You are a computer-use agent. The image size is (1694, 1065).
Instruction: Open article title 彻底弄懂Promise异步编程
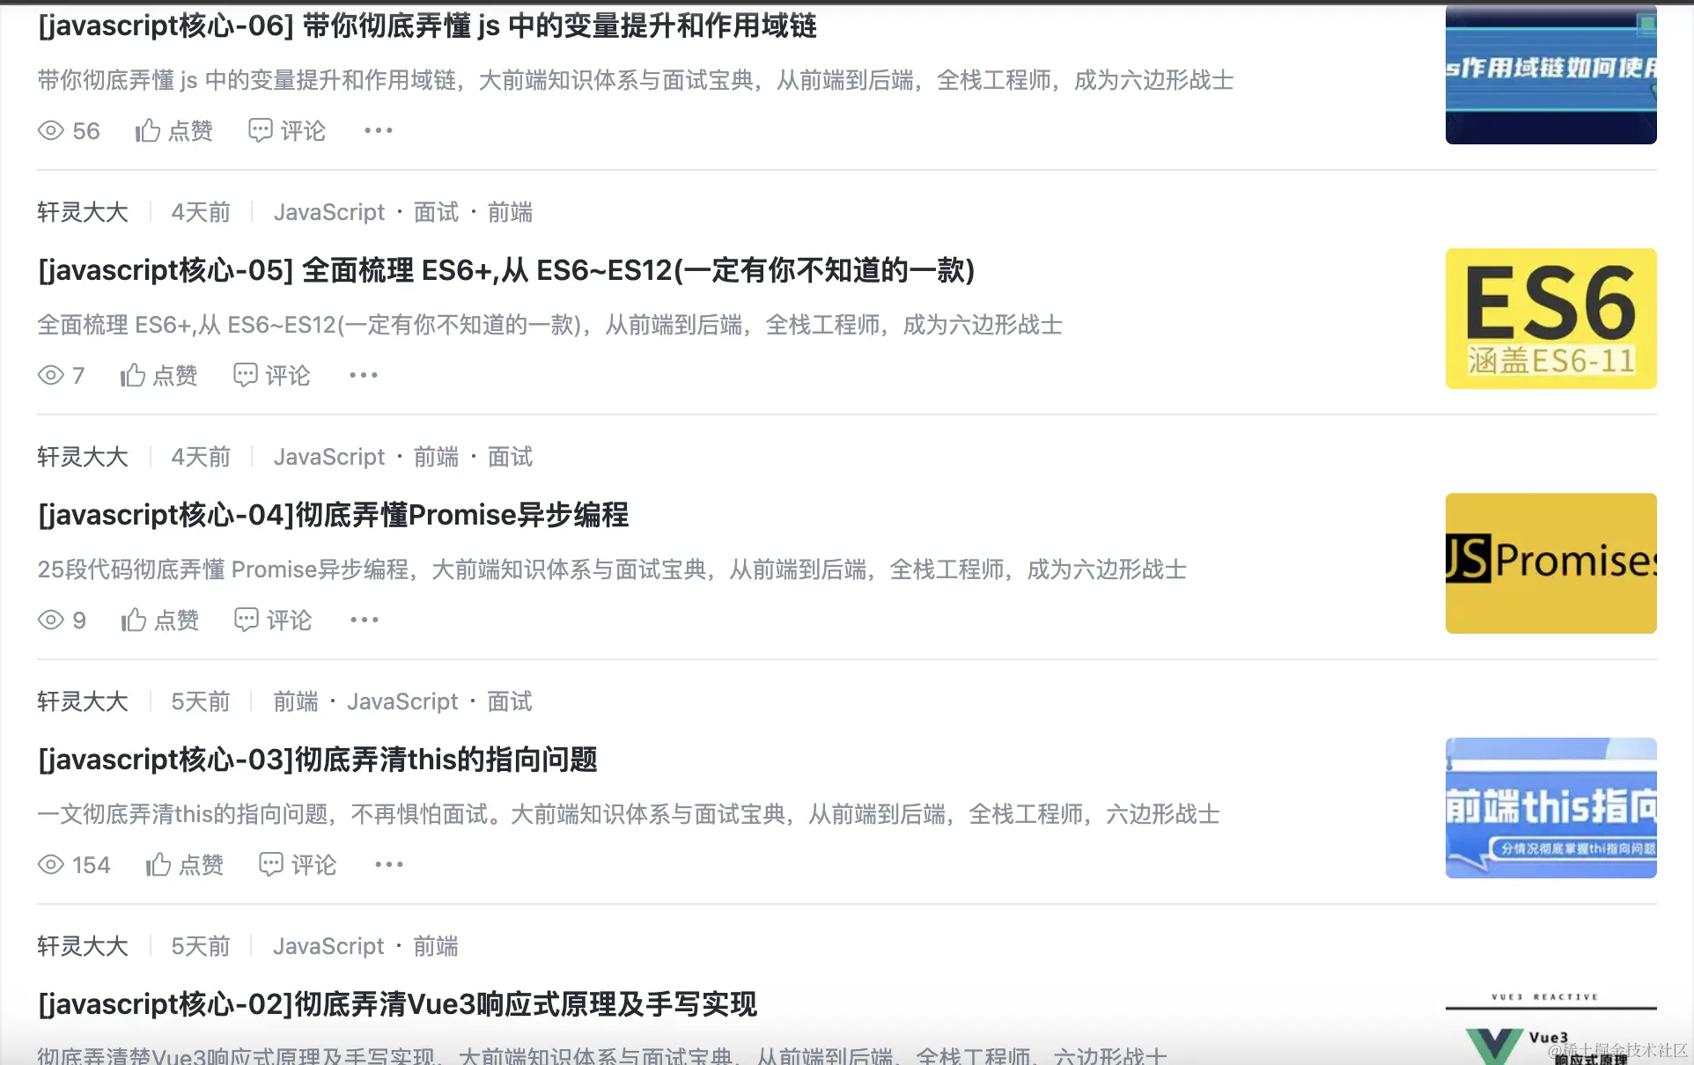click(334, 515)
